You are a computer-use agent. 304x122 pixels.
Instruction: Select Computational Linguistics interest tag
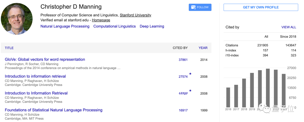(115, 26)
